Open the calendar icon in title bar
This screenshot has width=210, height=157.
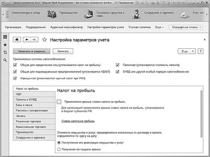click(x=168, y=3)
